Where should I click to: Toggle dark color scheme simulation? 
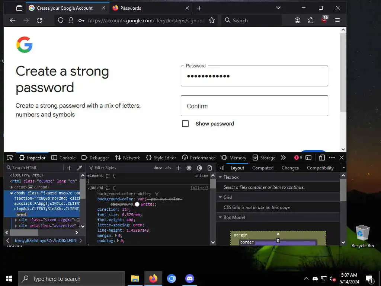[199, 168]
